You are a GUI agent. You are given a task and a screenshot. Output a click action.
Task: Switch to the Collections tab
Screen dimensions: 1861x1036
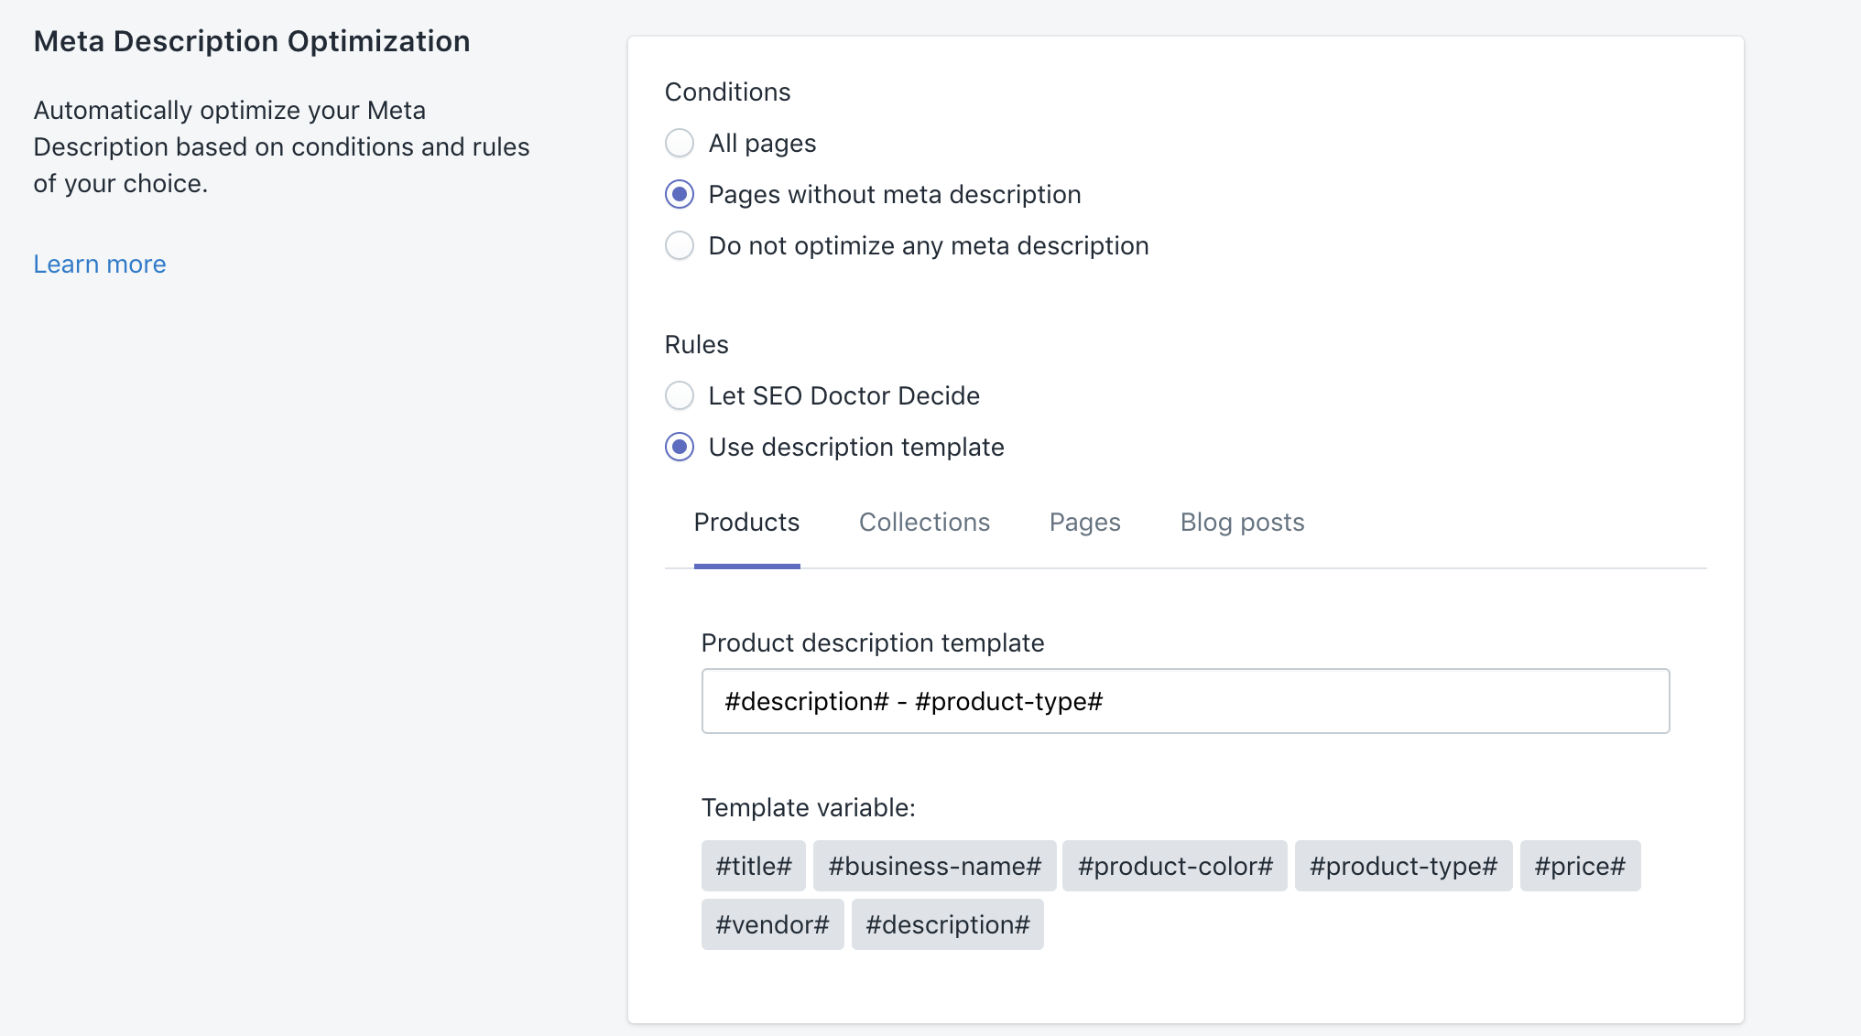924,522
